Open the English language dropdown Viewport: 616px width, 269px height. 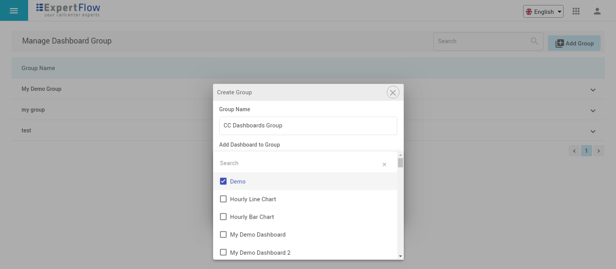pyautogui.click(x=543, y=12)
